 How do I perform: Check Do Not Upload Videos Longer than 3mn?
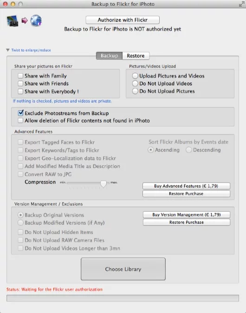point(20,248)
